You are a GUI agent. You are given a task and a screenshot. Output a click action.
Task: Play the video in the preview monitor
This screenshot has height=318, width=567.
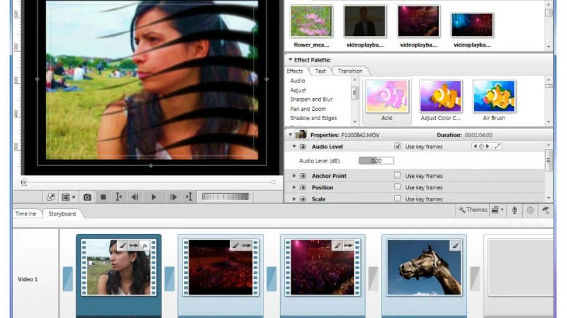[x=154, y=197]
